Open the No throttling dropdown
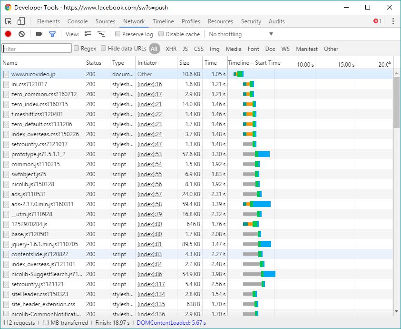The width and height of the screenshot is (401, 329). coord(241,34)
